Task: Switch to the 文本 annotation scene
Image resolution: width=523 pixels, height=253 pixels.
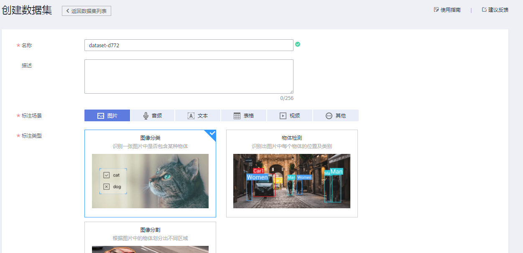Action: [198, 115]
